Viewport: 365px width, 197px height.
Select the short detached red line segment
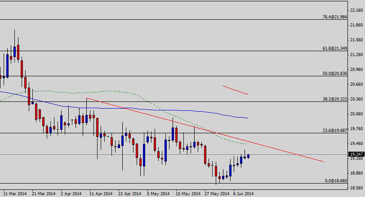pos(235,90)
